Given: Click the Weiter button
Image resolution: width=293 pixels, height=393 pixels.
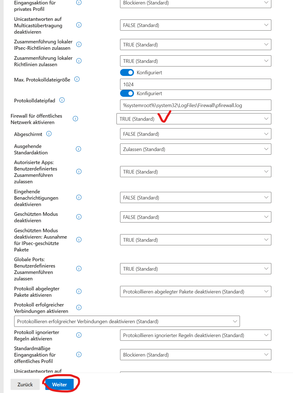Looking at the screenshot, I should [x=59, y=385].
